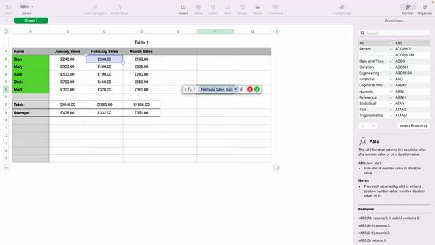Open the Media picker
Image resolution: width=435 pixels, height=245 pixels.
pyautogui.click(x=258, y=7)
